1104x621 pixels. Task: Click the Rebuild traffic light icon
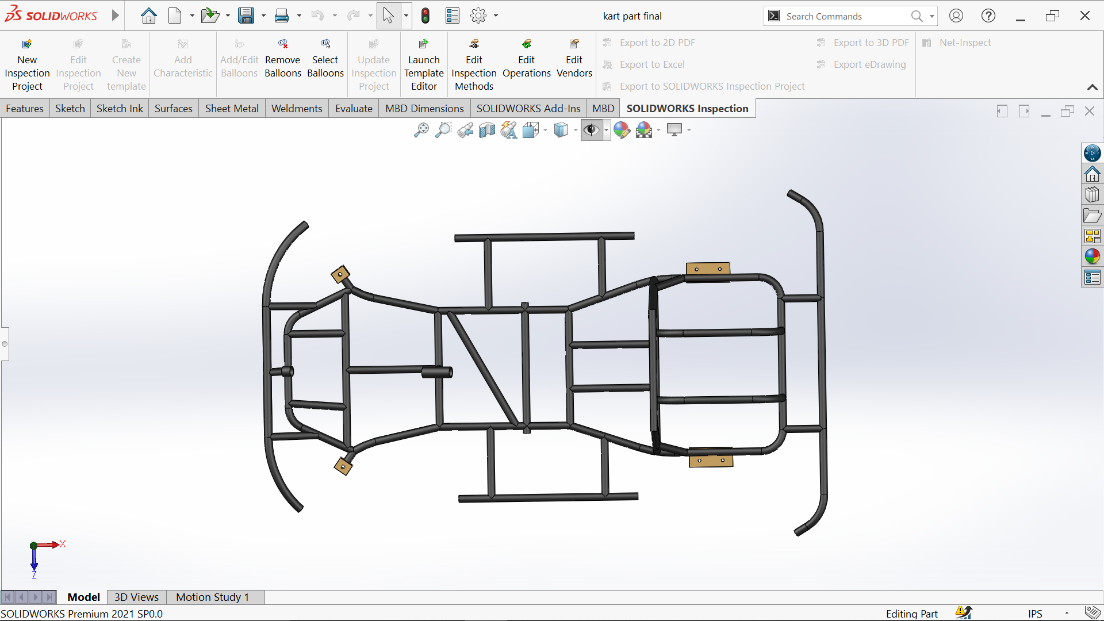425,16
